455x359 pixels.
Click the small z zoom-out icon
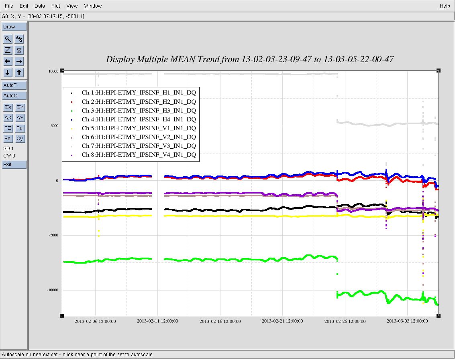point(19,50)
